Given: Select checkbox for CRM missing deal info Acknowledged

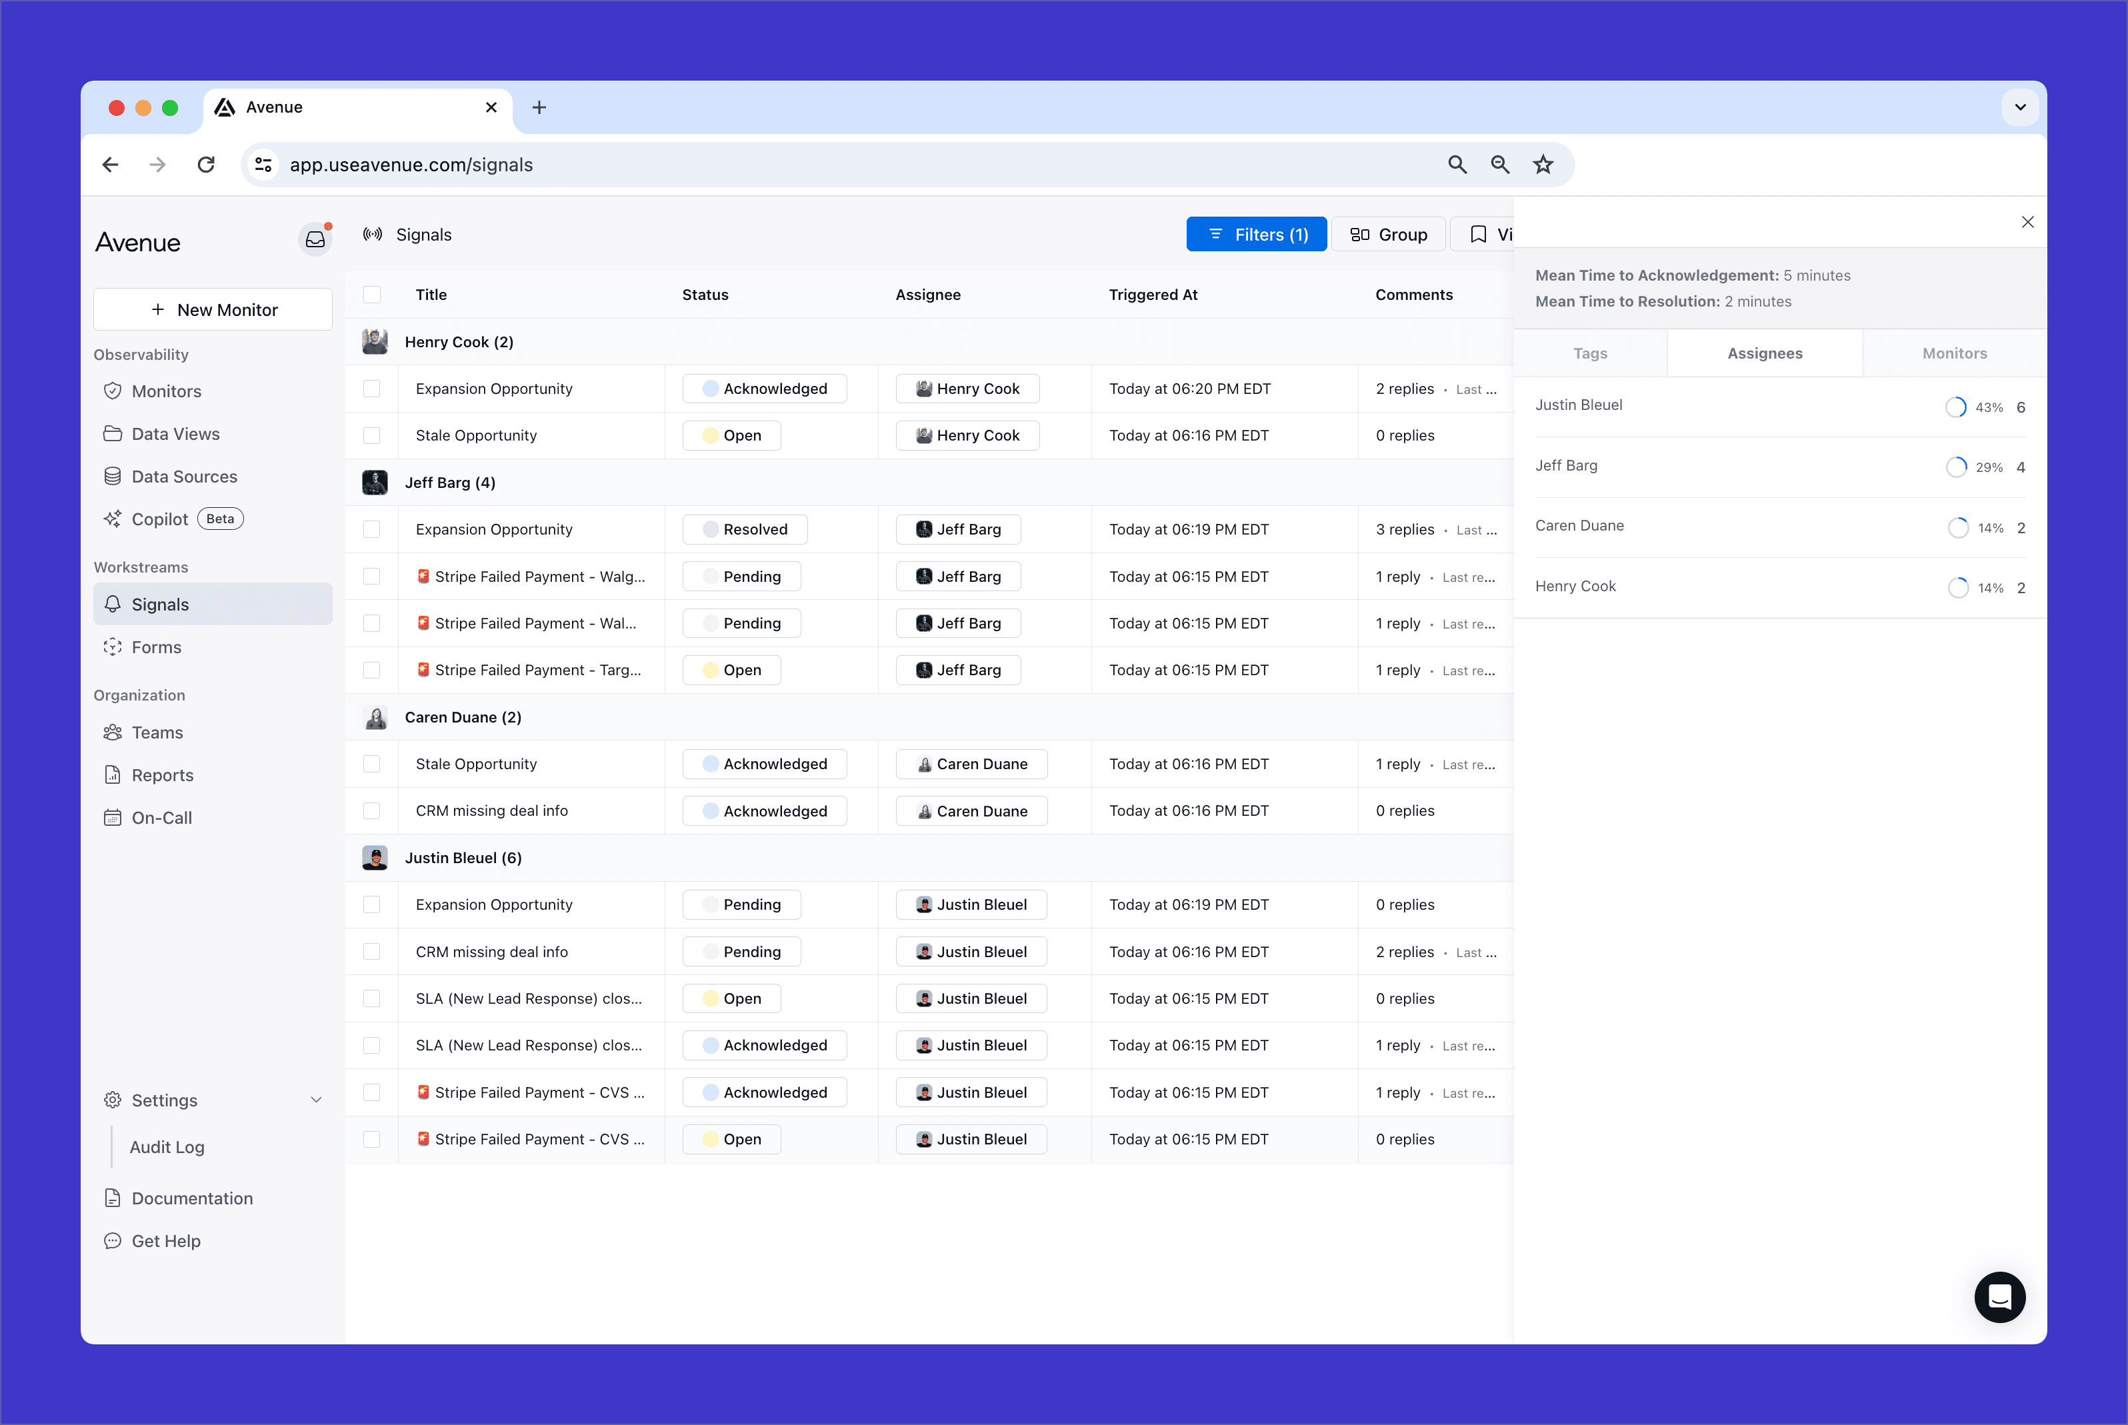Looking at the screenshot, I should [x=372, y=810].
